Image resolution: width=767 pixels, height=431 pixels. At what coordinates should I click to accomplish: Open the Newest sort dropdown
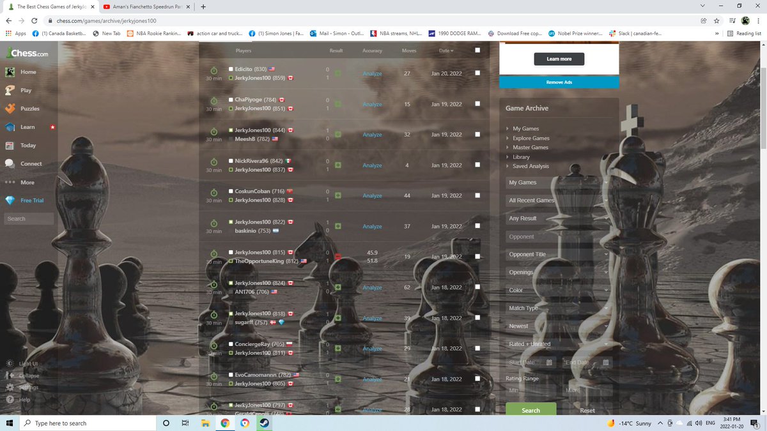click(x=559, y=326)
